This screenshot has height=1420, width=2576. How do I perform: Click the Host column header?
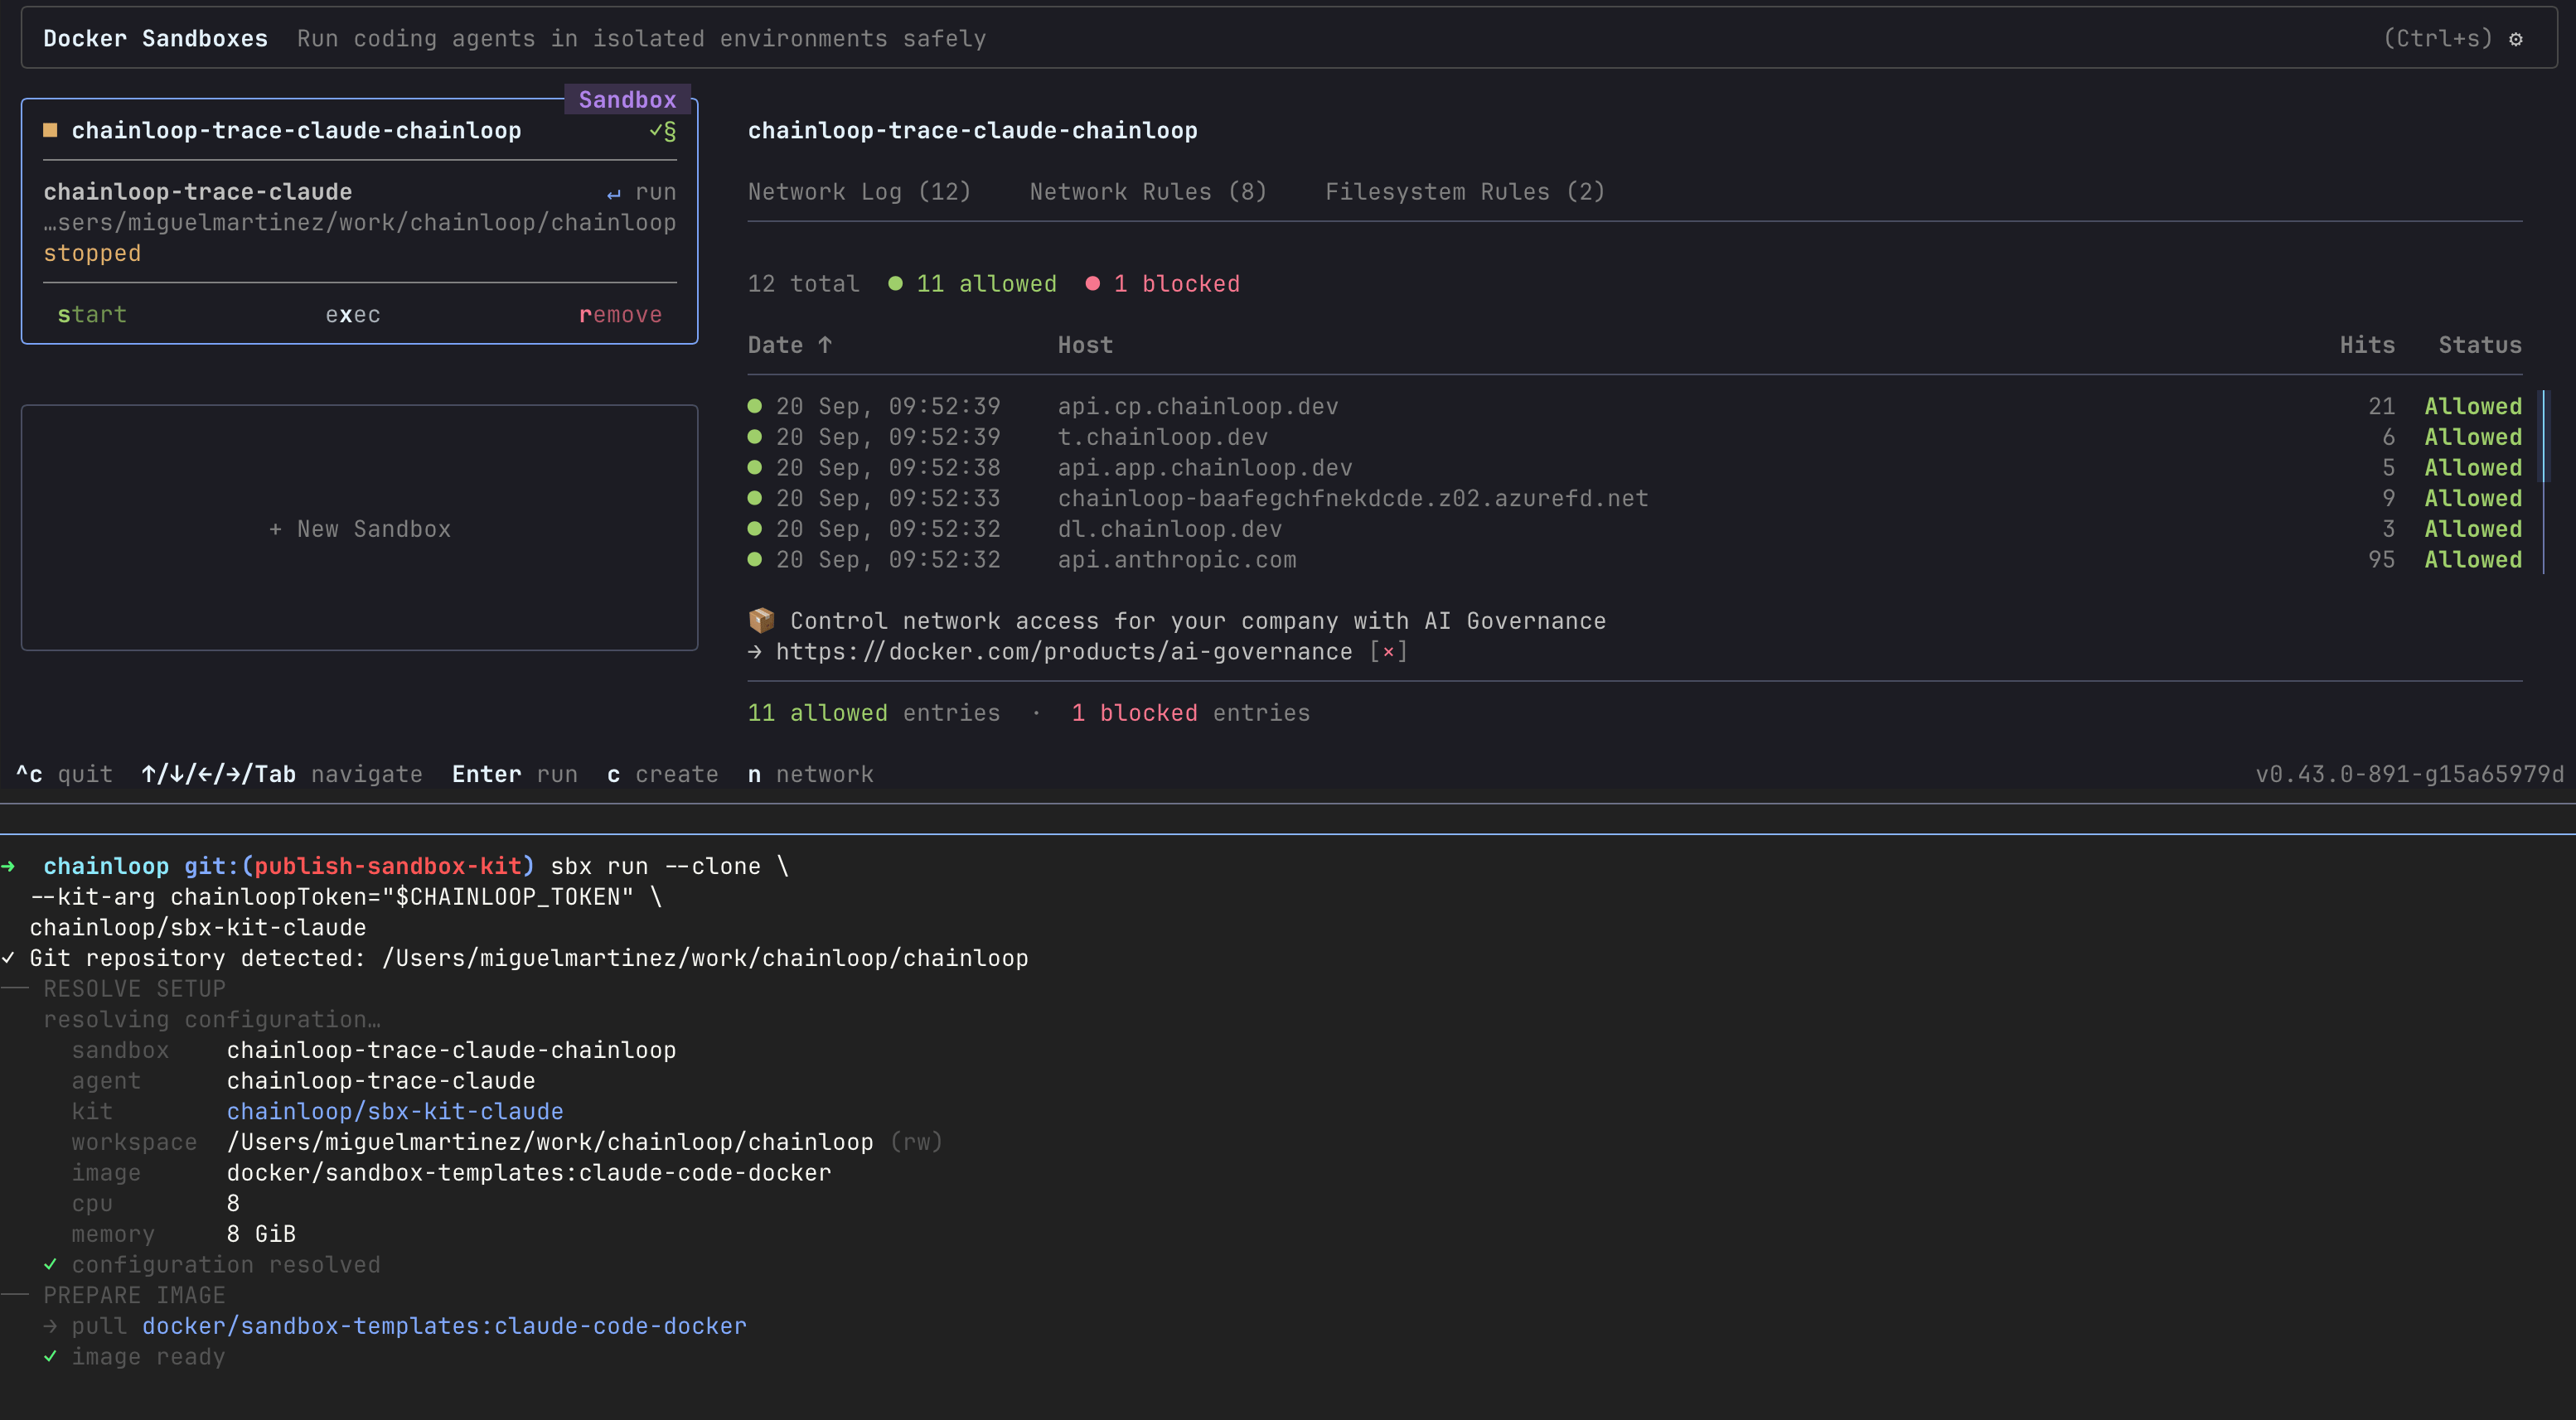[x=1085, y=345]
